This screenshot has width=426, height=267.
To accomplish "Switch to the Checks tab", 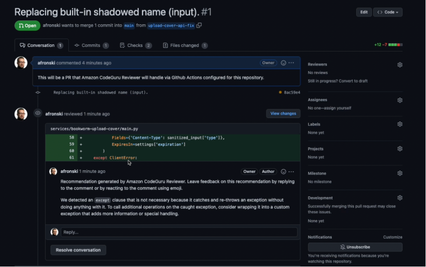I will (135, 45).
